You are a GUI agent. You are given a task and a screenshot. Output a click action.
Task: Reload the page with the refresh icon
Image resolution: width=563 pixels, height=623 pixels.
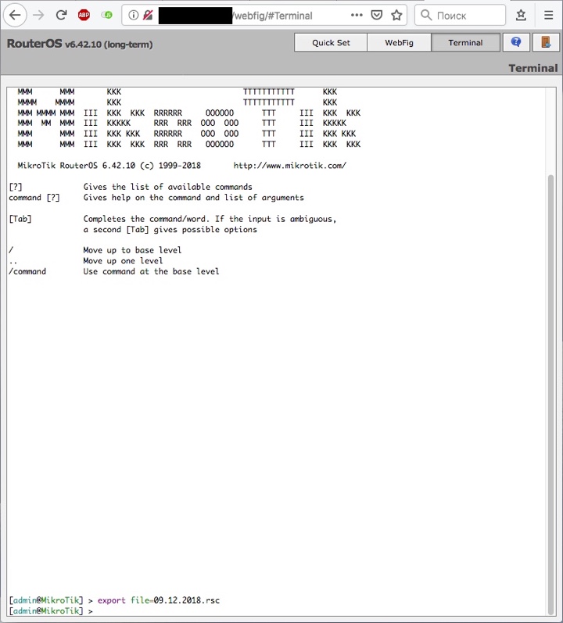pos(61,16)
